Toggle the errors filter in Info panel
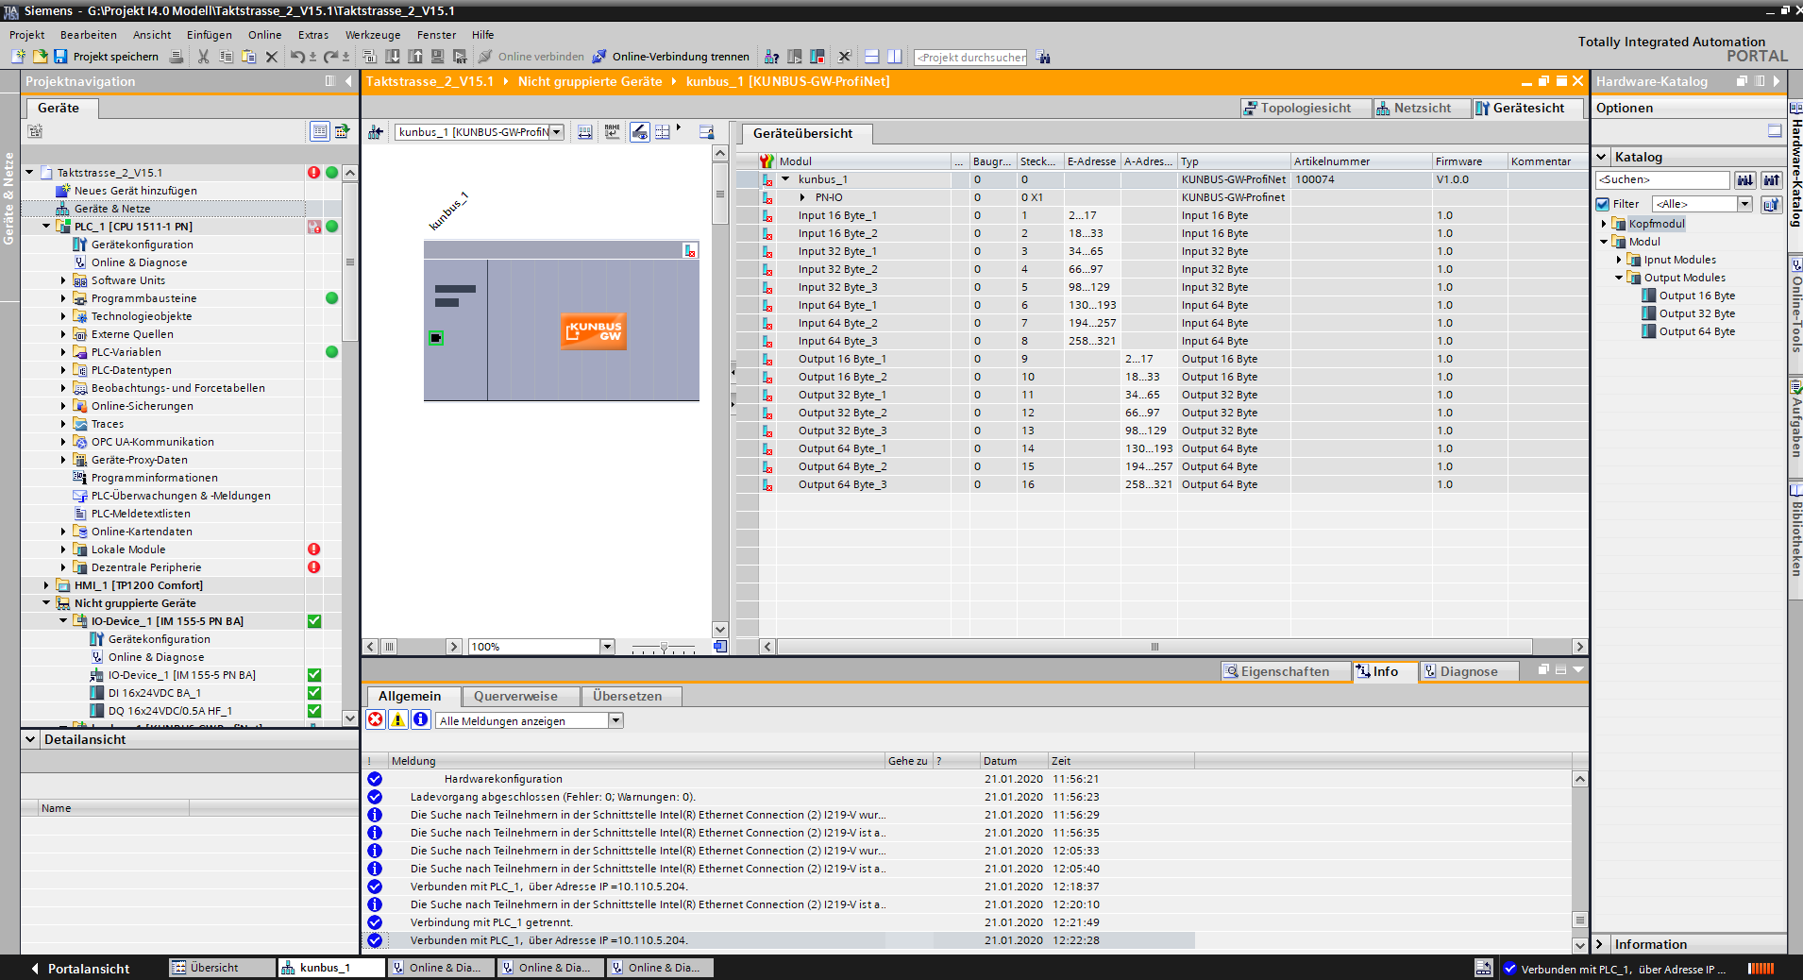The image size is (1803, 980). tap(376, 720)
